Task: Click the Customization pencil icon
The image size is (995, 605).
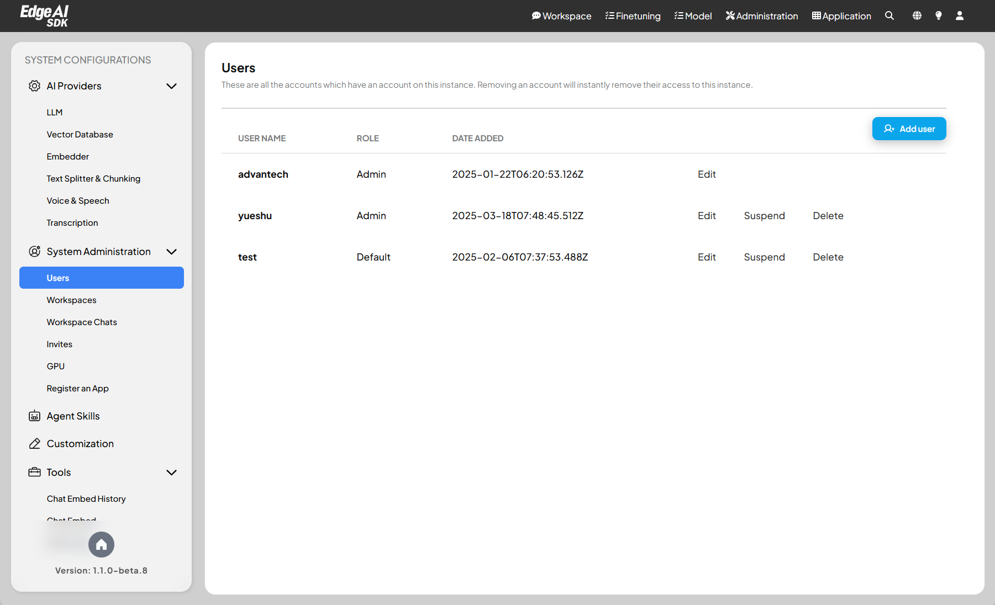Action: coord(34,444)
